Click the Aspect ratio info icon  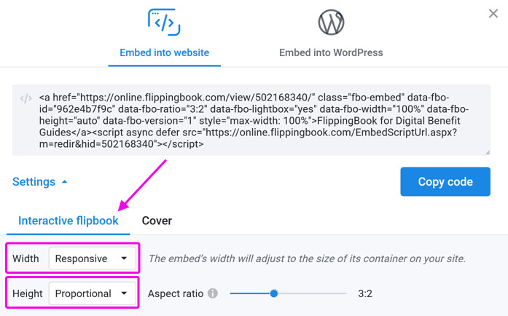tap(213, 293)
